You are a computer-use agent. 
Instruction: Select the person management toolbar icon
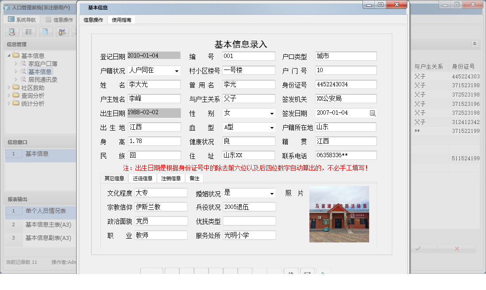tap(62, 32)
